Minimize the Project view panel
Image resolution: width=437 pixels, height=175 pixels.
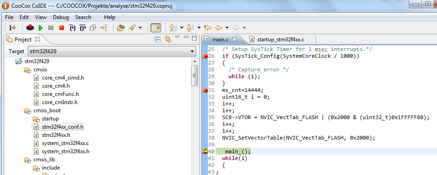pyautogui.click(x=187, y=37)
